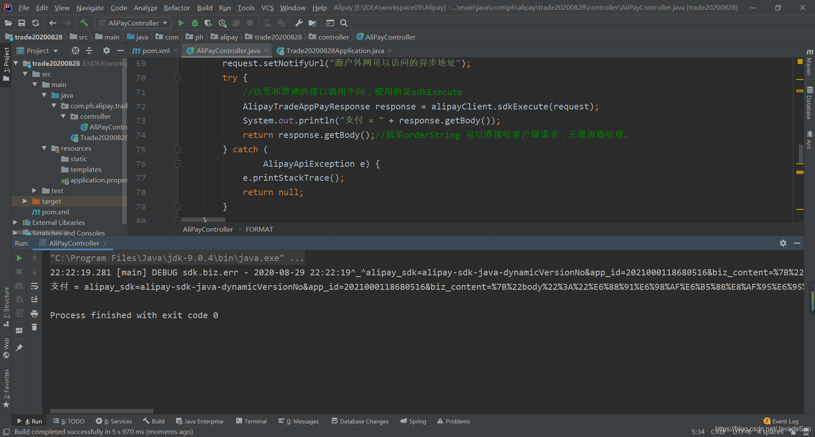Screen dimensions: 815x437
Task: Hide the Run panel with minus icon
Action: [x=797, y=243]
